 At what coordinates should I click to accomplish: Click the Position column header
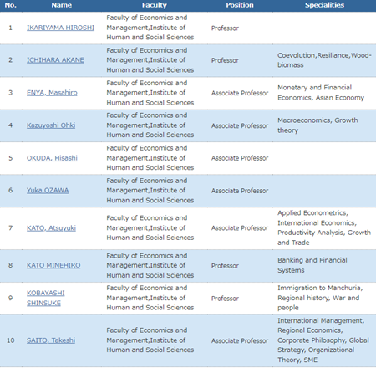tap(240, 5)
